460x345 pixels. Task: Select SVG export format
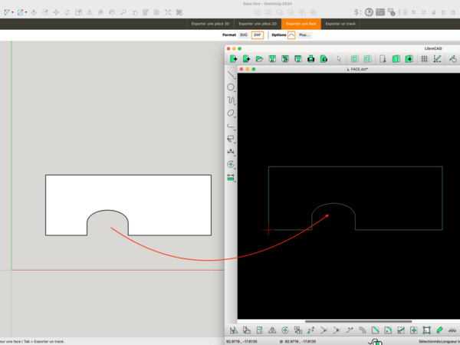(x=243, y=35)
